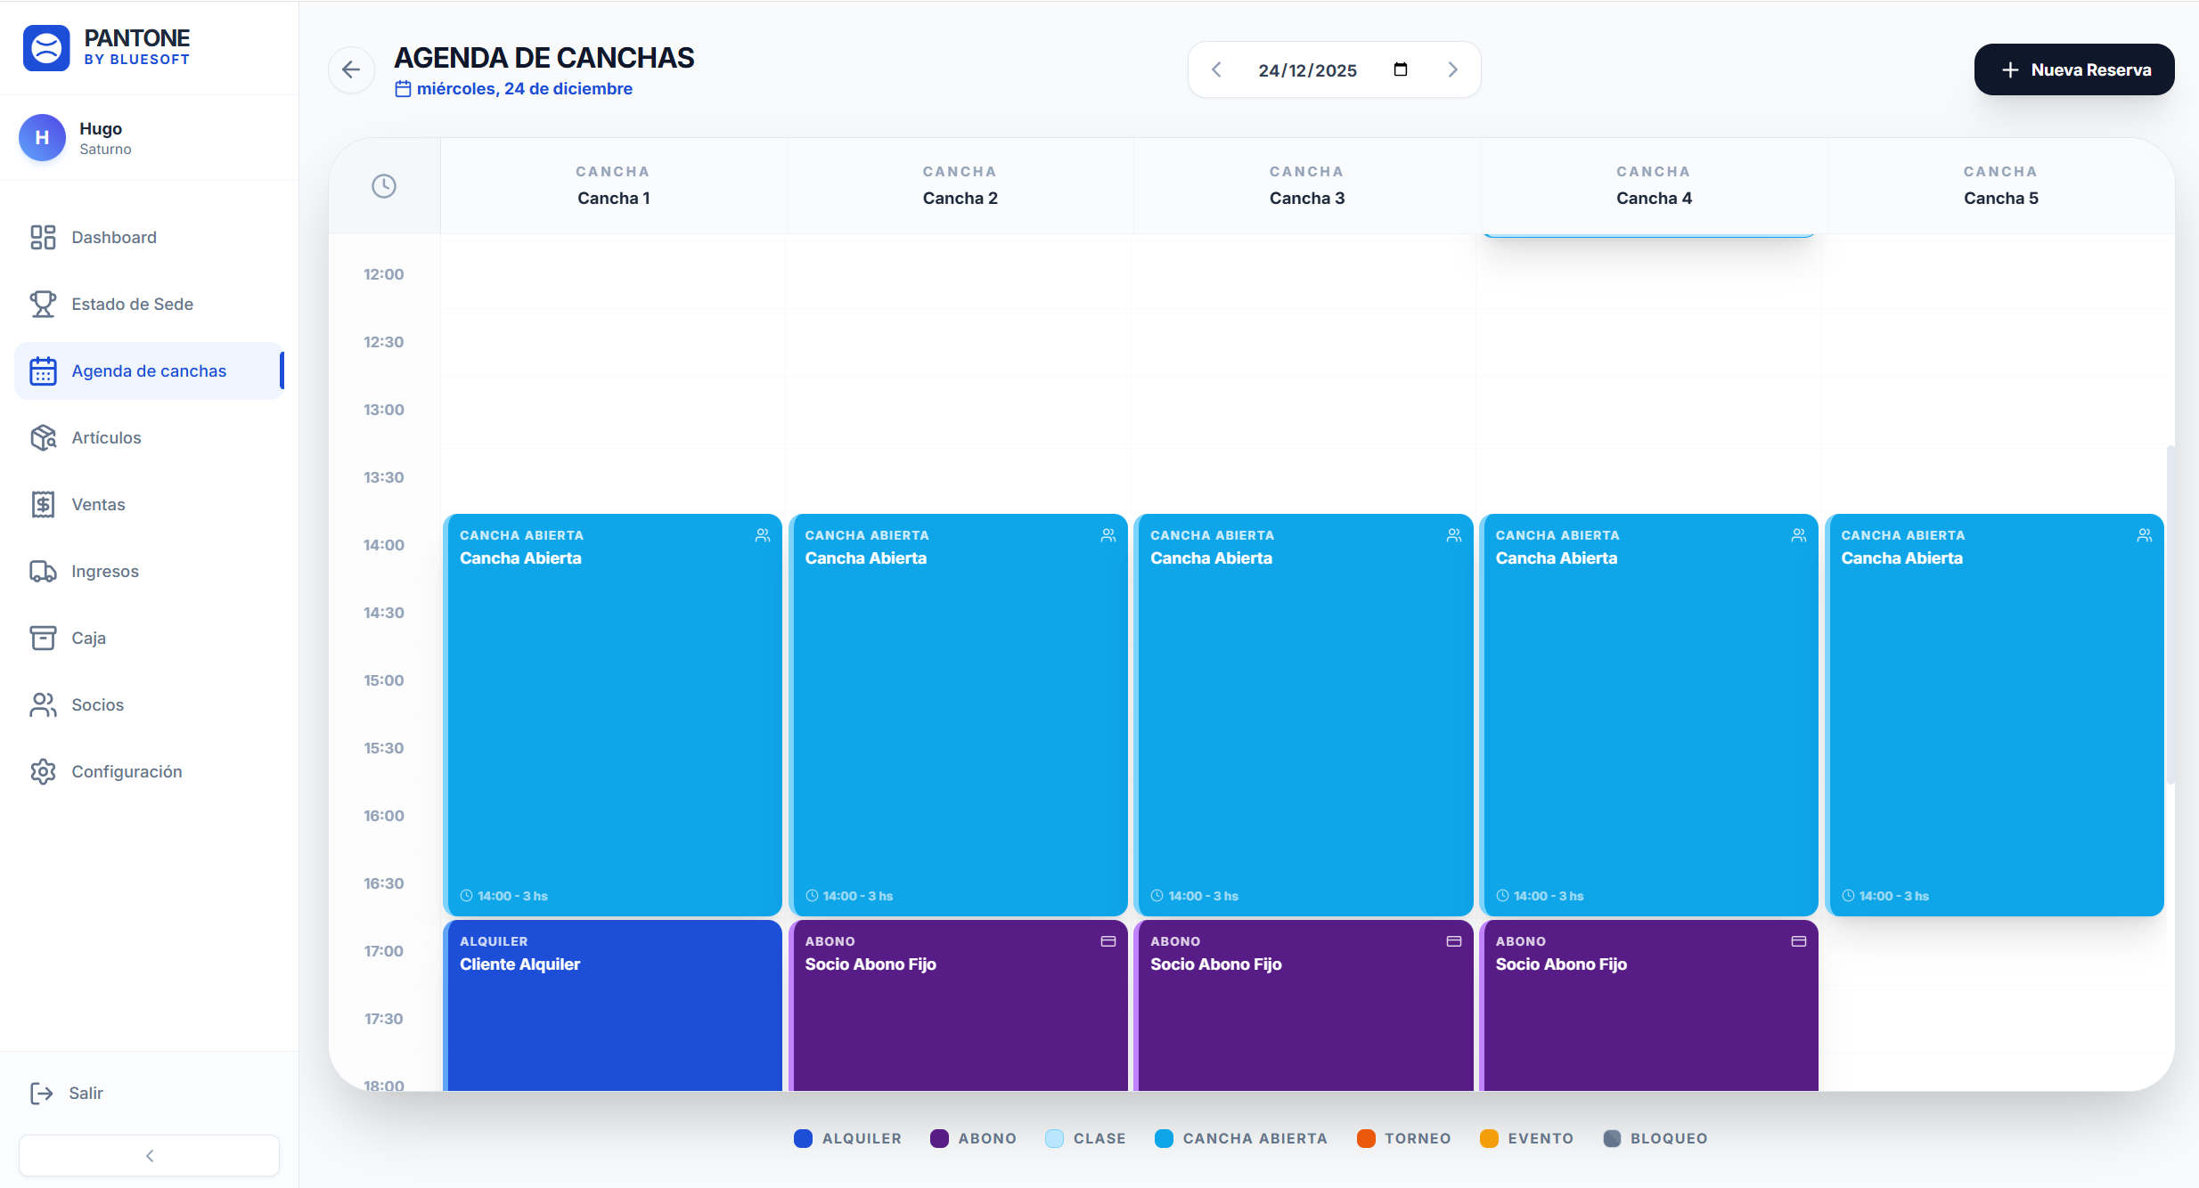Click the date field showing 24/12/2025
This screenshot has width=2199, height=1188.
1307,70
